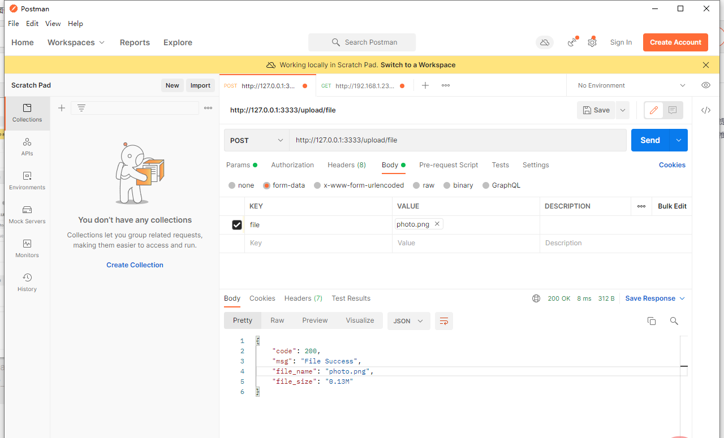724x438 pixels.
Task: Search the response with magnifier icon
Action: tap(674, 321)
